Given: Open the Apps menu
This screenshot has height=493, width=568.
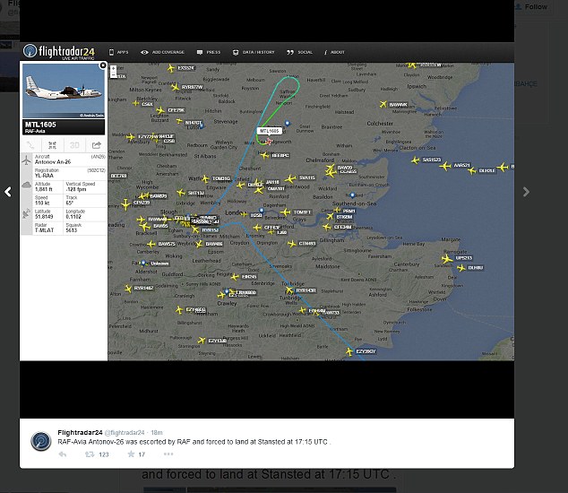Looking at the screenshot, I should [119, 52].
